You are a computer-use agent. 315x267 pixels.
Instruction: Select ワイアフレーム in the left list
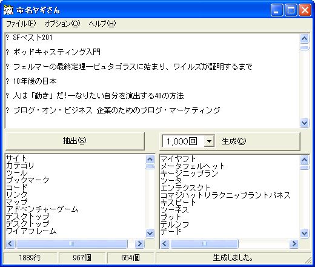(x=31, y=231)
